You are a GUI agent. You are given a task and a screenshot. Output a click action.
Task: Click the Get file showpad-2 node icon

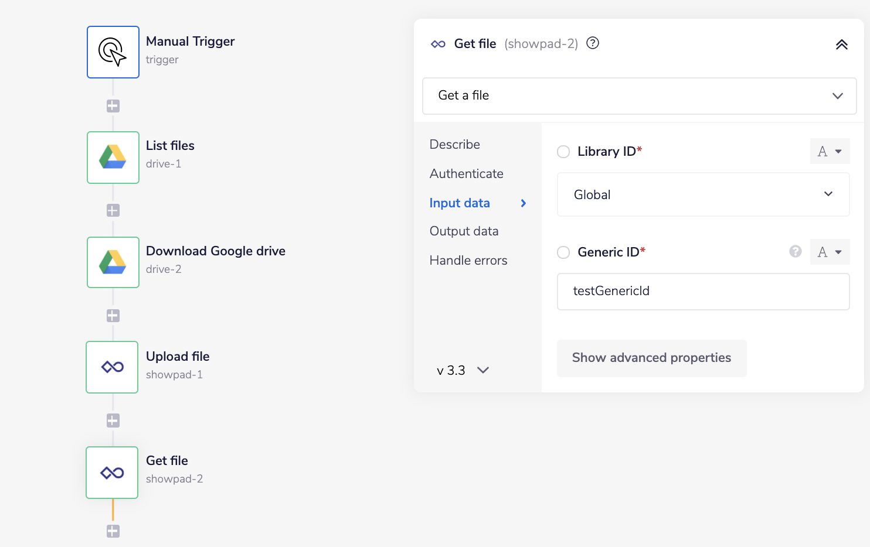tap(112, 473)
